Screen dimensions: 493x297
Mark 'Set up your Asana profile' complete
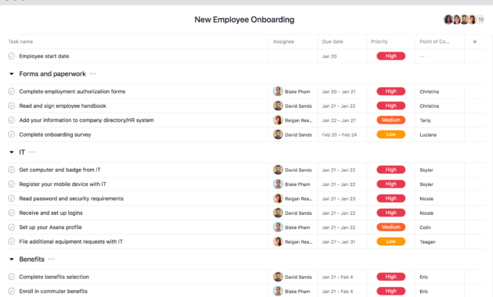pos(11,227)
